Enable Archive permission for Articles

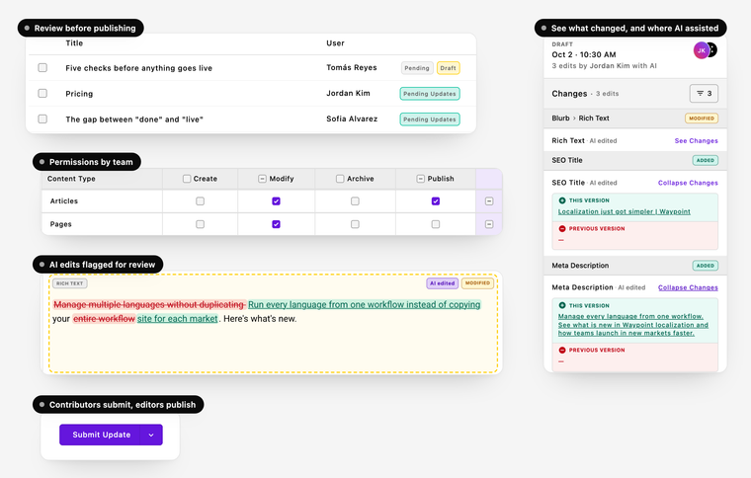click(x=355, y=201)
